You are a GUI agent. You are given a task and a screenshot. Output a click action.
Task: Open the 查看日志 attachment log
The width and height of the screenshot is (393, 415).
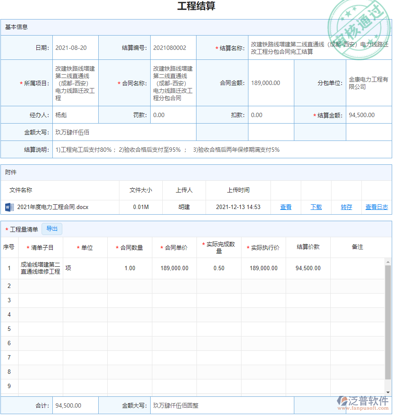(376, 207)
